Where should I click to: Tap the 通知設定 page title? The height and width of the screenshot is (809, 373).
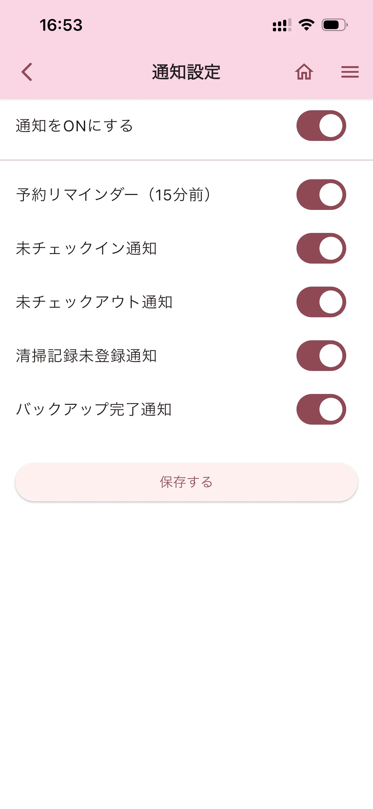[186, 72]
